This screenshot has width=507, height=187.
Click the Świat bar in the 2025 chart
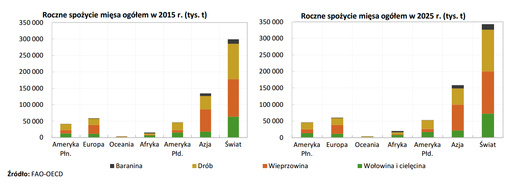pyautogui.click(x=488, y=81)
